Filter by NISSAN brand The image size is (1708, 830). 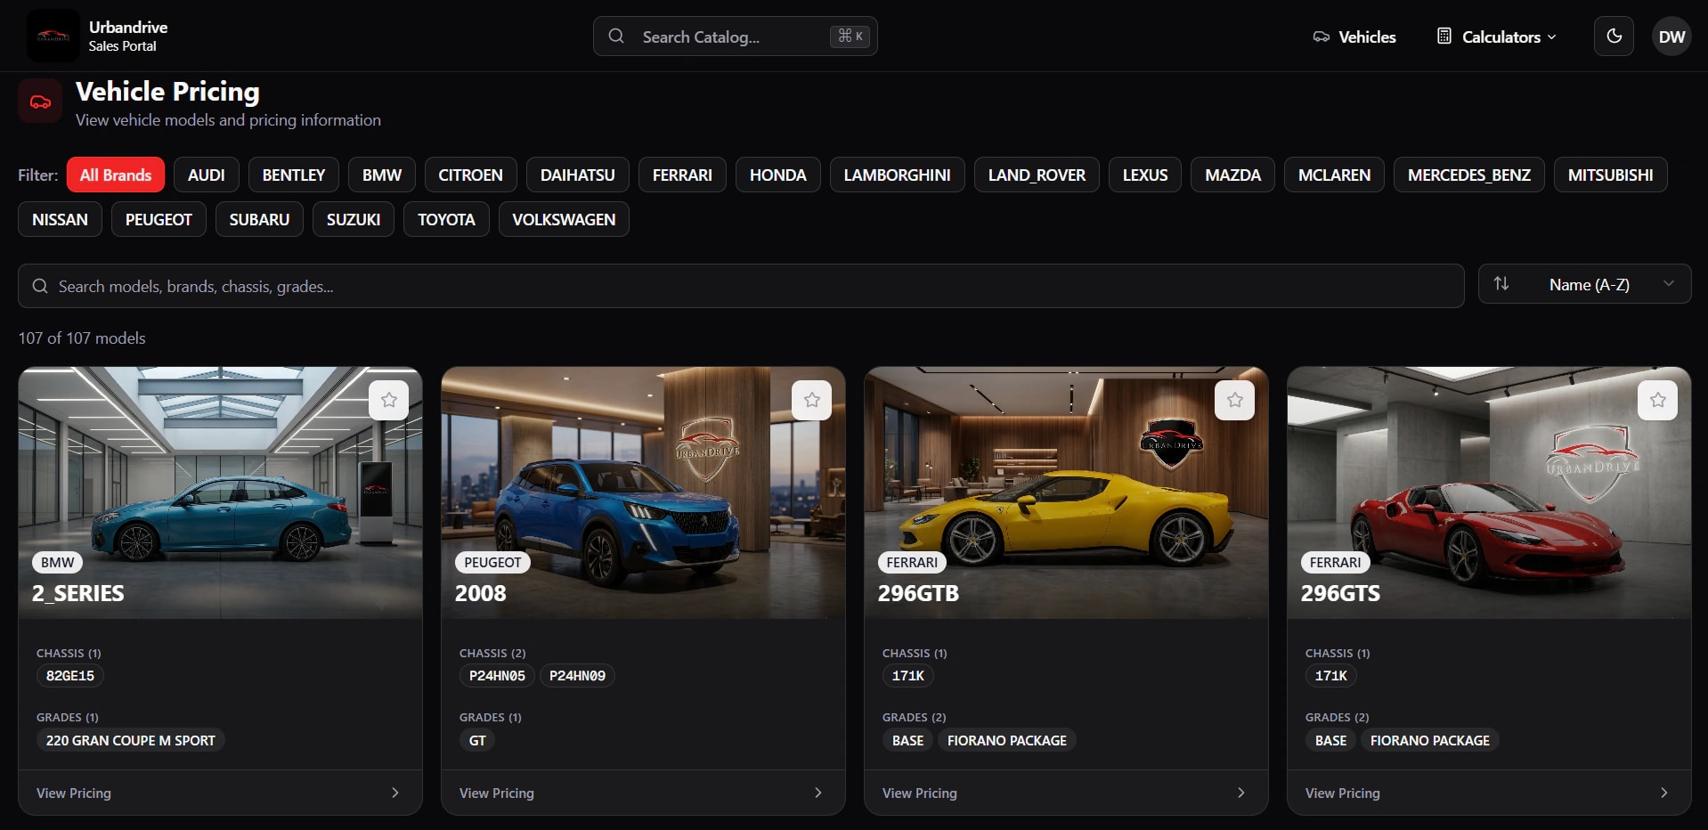coord(60,219)
